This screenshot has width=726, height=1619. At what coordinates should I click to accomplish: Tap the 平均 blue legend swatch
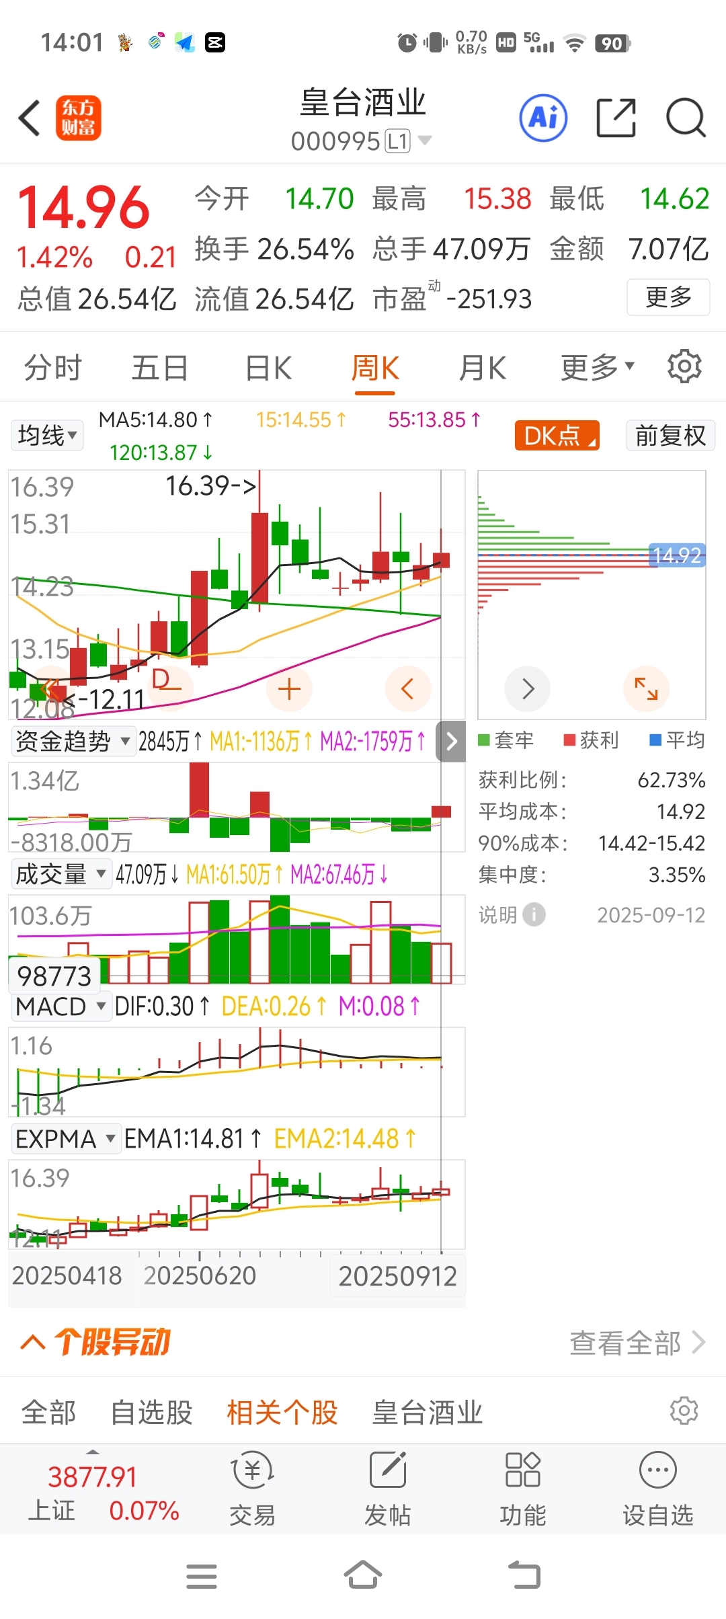655,740
